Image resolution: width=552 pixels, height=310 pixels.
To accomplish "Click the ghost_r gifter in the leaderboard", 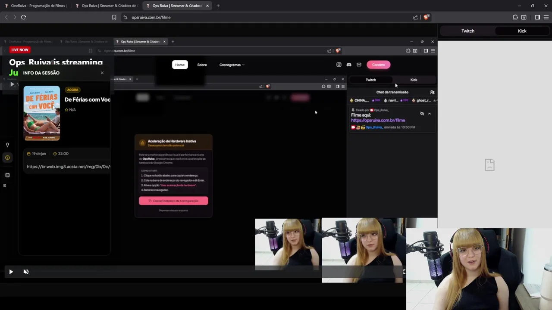I will tap(423, 100).
